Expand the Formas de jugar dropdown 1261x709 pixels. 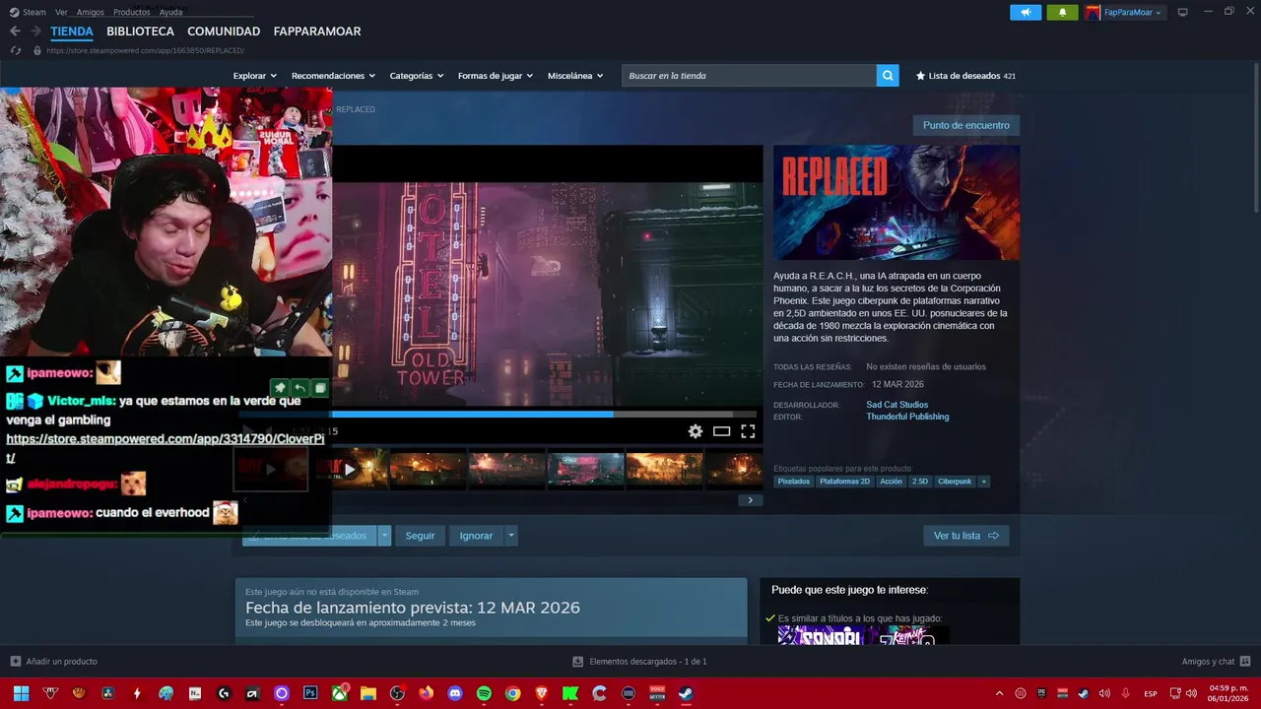pyautogui.click(x=495, y=76)
